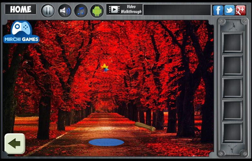Go back using the left arrow button
This screenshot has height=161, width=252.
[x=15, y=144]
